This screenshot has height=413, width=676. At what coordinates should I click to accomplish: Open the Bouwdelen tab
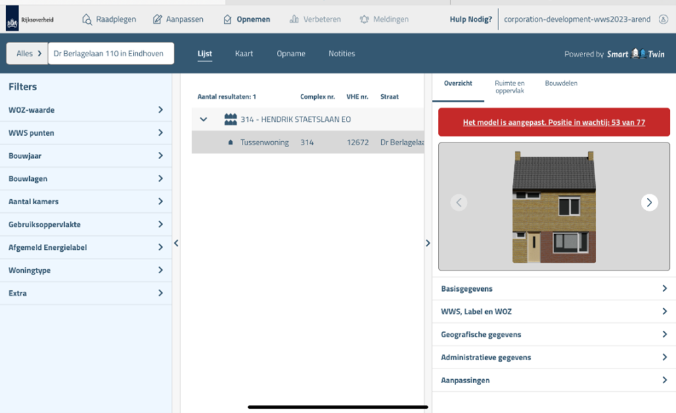[x=560, y=84]
